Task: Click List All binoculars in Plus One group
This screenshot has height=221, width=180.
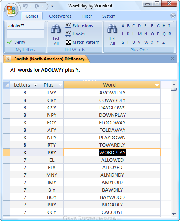Action: (x=112, y=34)
